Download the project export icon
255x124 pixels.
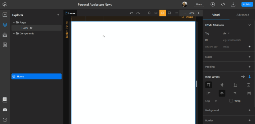coord(233,4)
